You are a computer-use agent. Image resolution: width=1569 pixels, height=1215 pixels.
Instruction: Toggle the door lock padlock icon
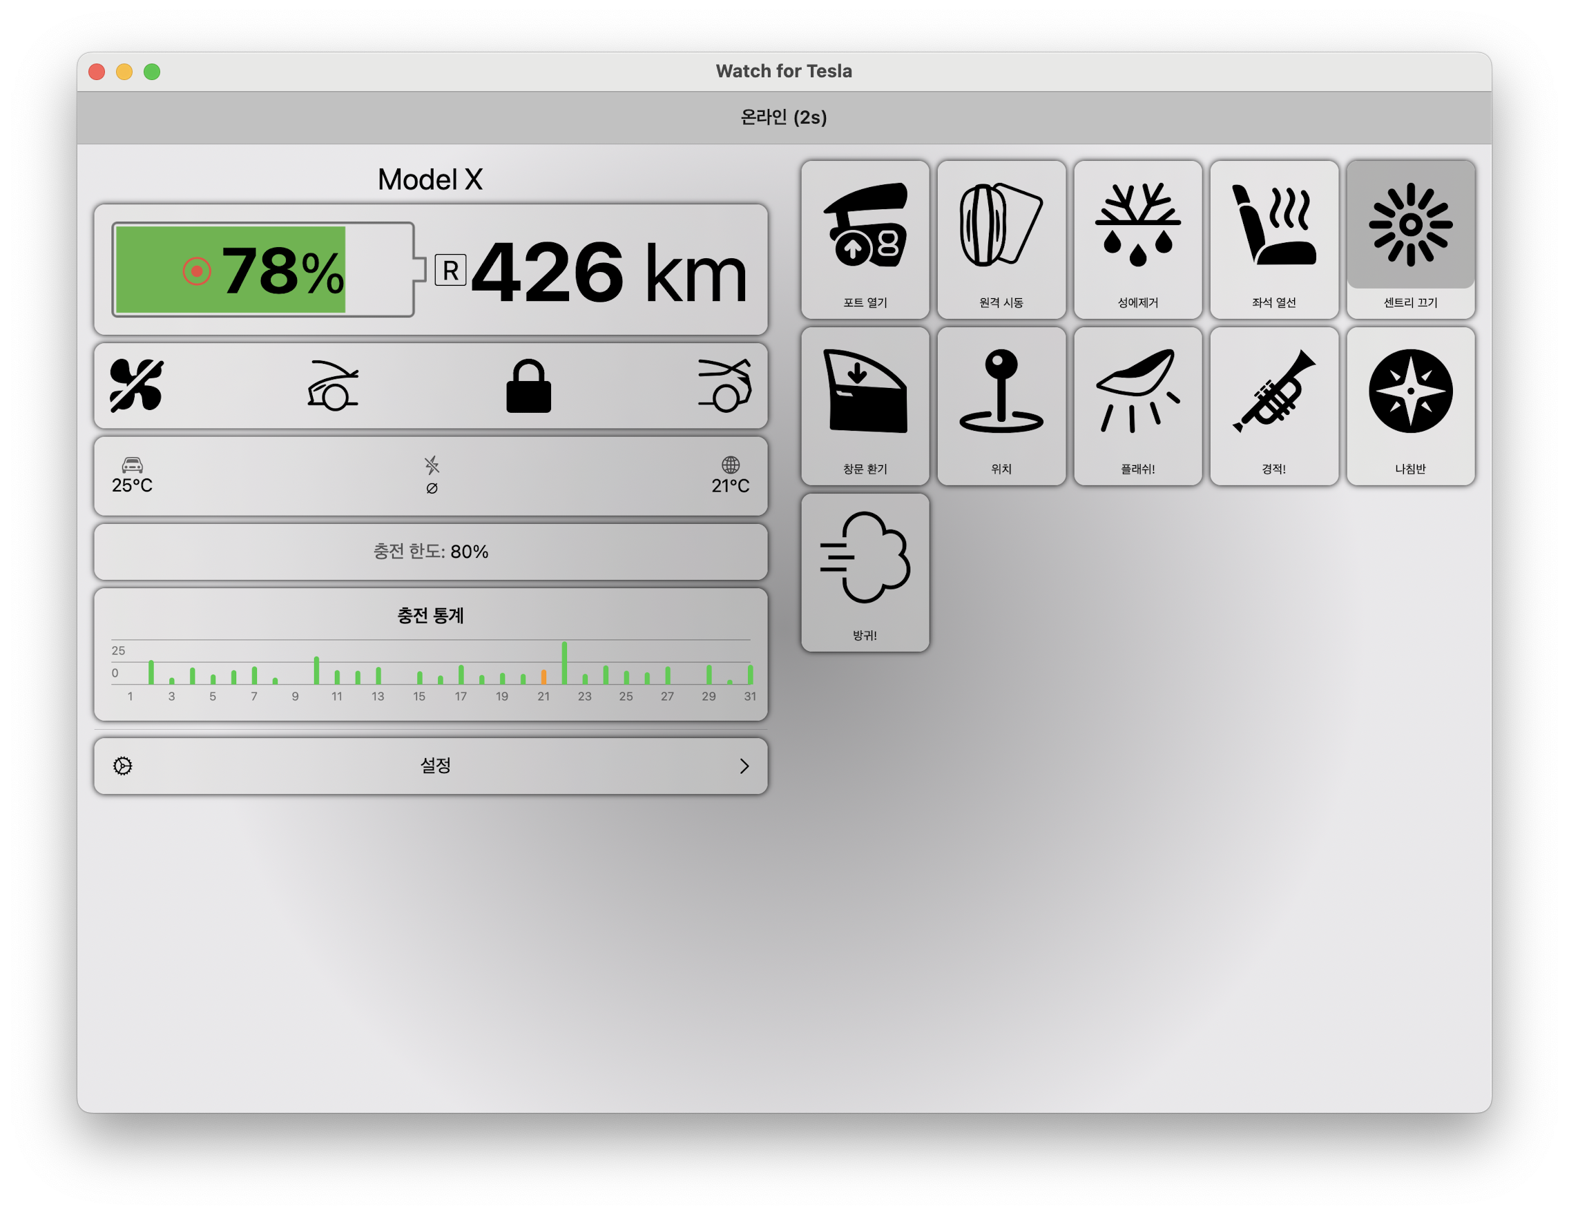(528, 387)
